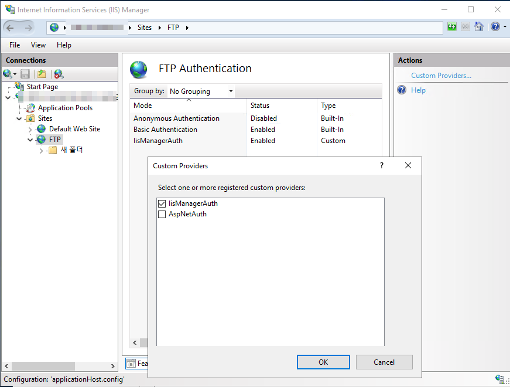Image resolution: width=510 pixels, height=387 pixels.
Task: Click the status bar network icon
Action: pos(499,379)
